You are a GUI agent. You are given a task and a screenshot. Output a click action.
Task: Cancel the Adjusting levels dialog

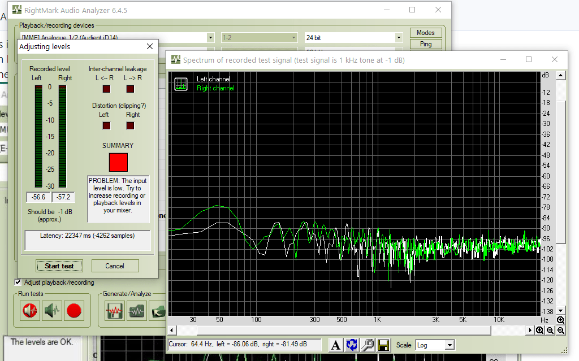tap(115, 266)
